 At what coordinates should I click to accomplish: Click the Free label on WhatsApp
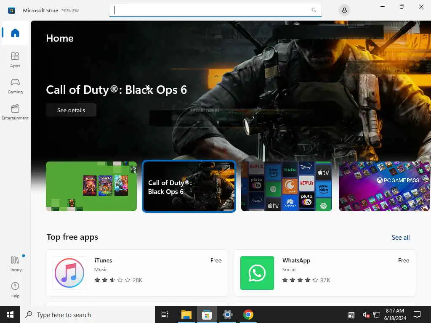pos(404,260)
